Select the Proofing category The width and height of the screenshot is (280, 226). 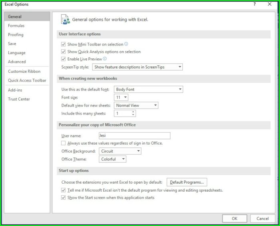[x=27, y=35]
